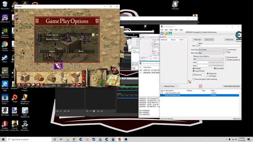The height and width of the screenshot is (142, 253).
Task: Open the Deus Ex Human Revolution shortcut
Action: tap(15, 125)
